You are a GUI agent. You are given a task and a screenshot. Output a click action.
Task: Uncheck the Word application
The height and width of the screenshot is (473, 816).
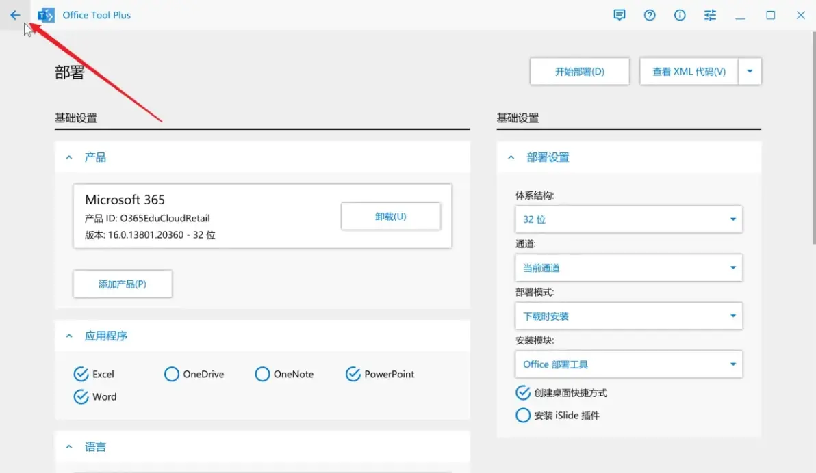81,396
